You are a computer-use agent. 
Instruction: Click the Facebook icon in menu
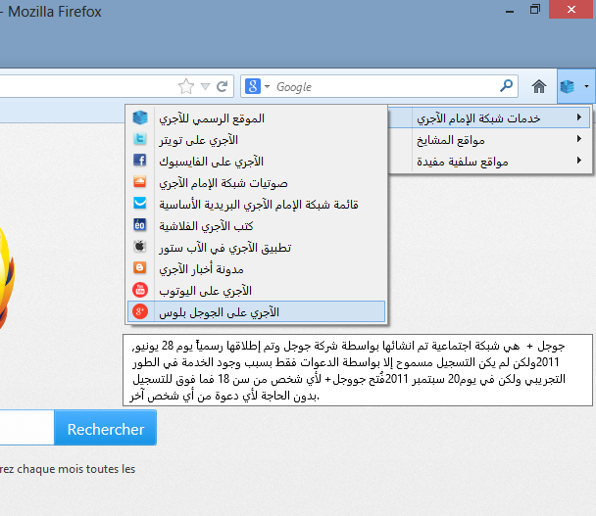pyautogui.click(x=139, y=160)
